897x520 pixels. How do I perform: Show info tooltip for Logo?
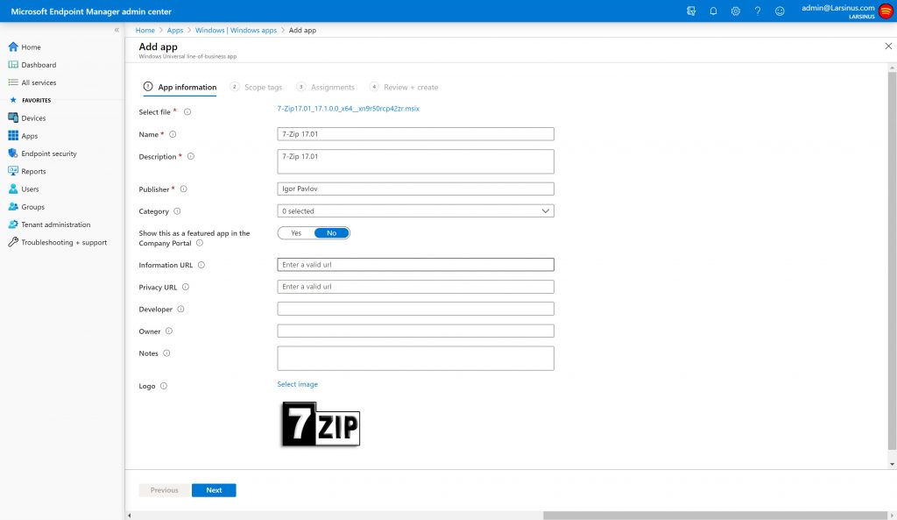(164, 386)
